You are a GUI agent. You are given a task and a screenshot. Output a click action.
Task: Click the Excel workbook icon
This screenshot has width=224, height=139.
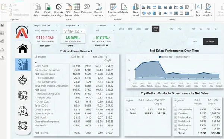click(47, 7)
